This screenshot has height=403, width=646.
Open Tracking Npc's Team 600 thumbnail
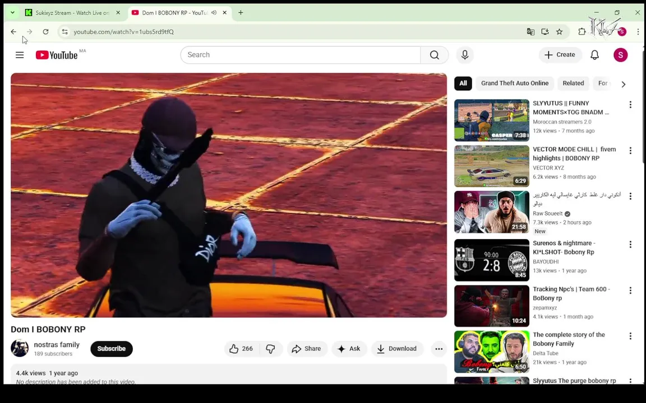[x=491, y=306]
